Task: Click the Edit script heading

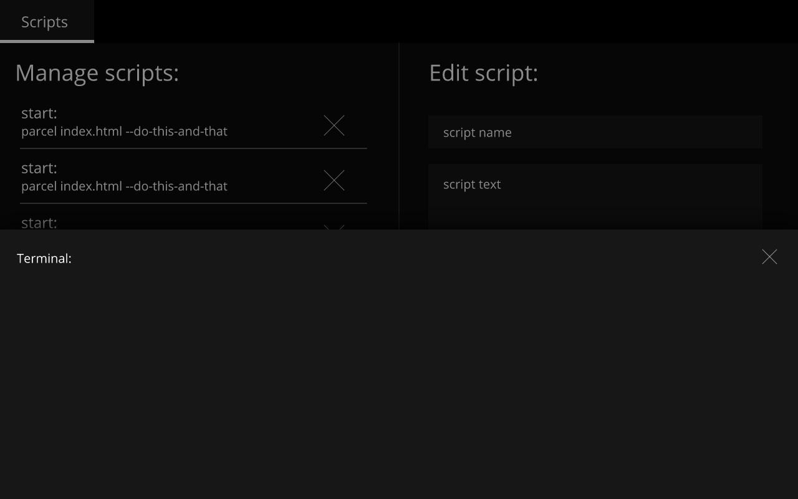Action: 483,73
